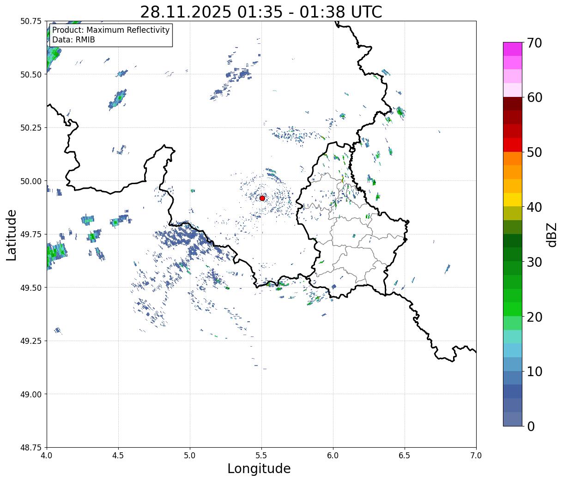The width and height of the screenshot is (563, 480).
Task: Click the colorbar tick label "30"
Action: pos(534,262)
